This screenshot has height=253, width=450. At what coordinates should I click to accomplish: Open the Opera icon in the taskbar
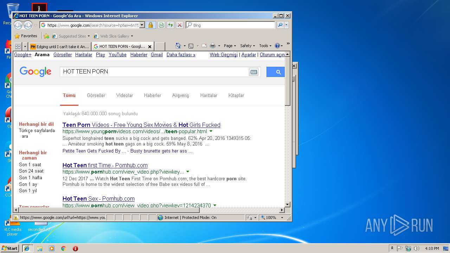pyautogui.click(x=75, y=248)
